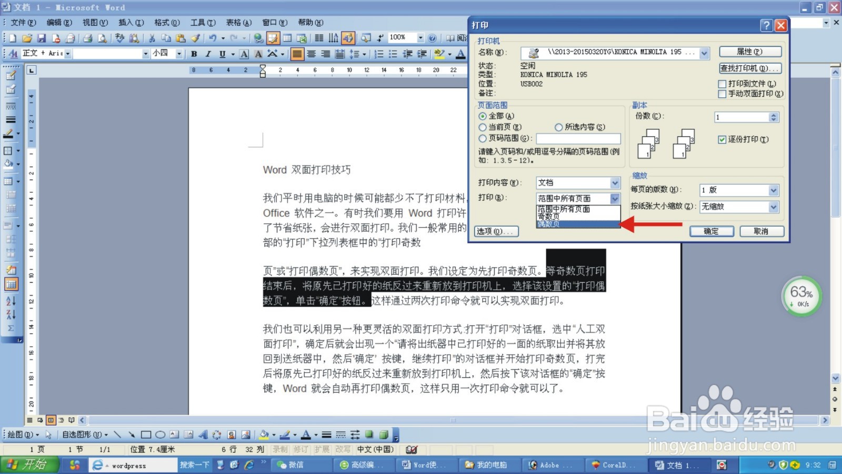Toggle underline formatting
This screenshot has width=842, height=474.
[222, 54]
